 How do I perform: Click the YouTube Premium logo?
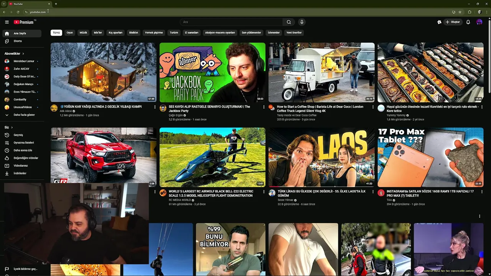tap(24, 22)
